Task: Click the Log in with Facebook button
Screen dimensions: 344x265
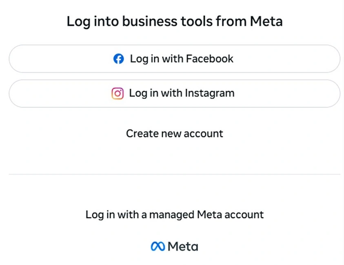Action: [174, 59]
